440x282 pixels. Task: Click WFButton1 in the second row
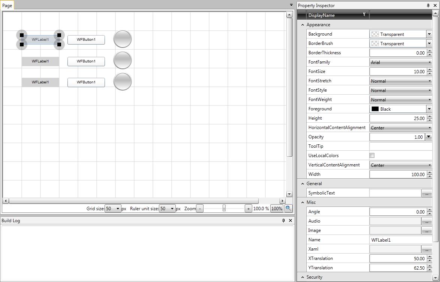pyautogui.click(x=86, y=61)
